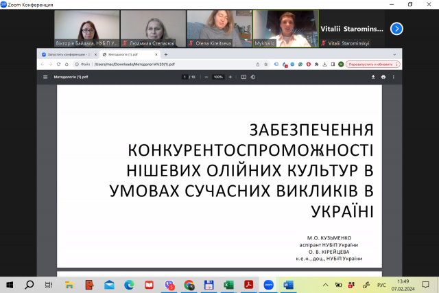Open the browser extensions puzzle icon
Image resolution: width=439 pixels, height=293 pixels.
pyautogui.click(x=316, y=64)
